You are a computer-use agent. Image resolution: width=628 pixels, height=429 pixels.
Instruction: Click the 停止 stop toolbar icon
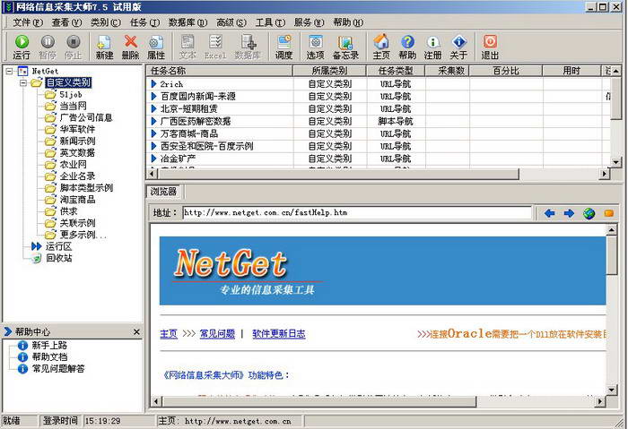pyautogui.click(x=73, y=47)
